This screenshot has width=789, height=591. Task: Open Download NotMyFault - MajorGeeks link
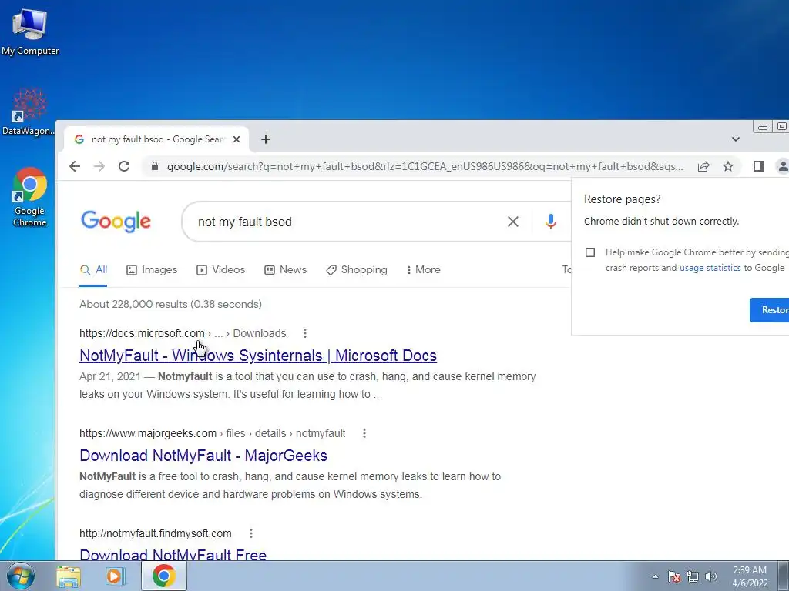[203, 456]
